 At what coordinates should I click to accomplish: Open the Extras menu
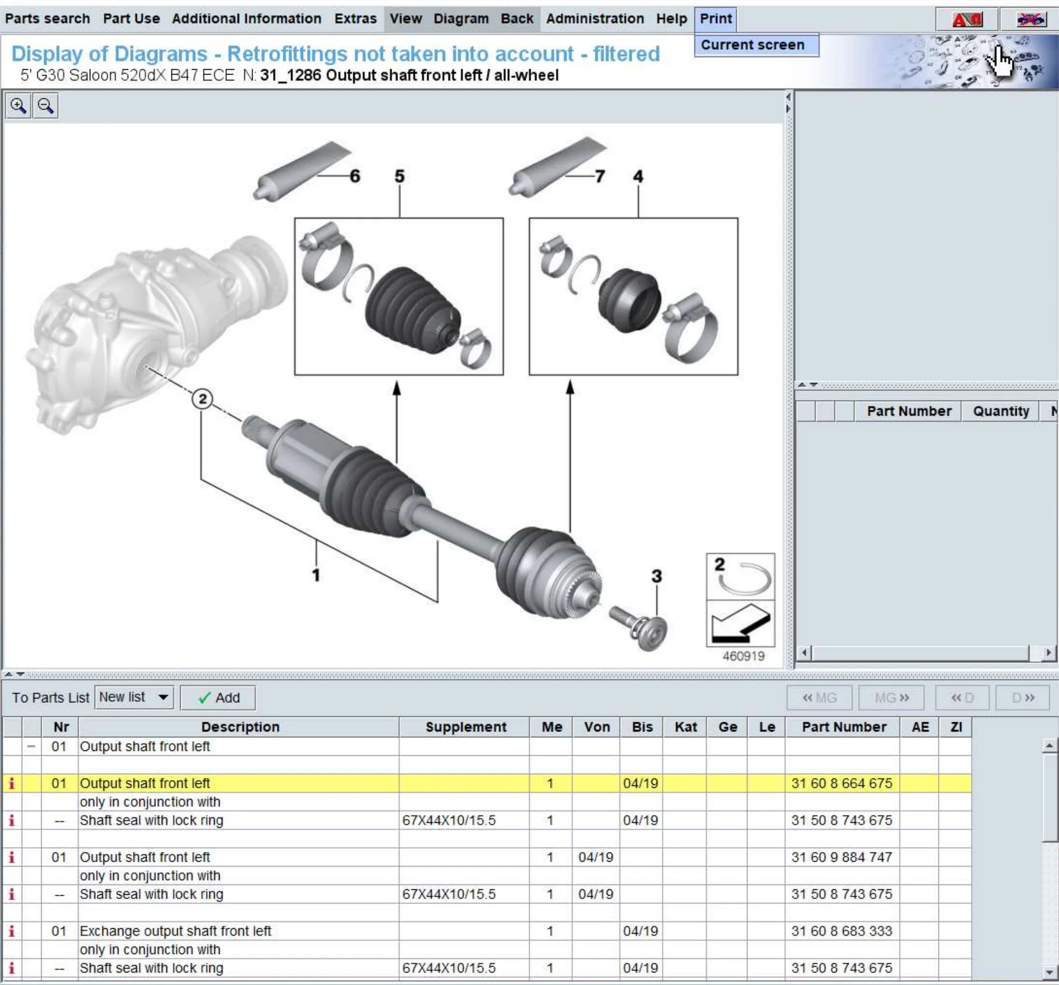pos(355,18)
